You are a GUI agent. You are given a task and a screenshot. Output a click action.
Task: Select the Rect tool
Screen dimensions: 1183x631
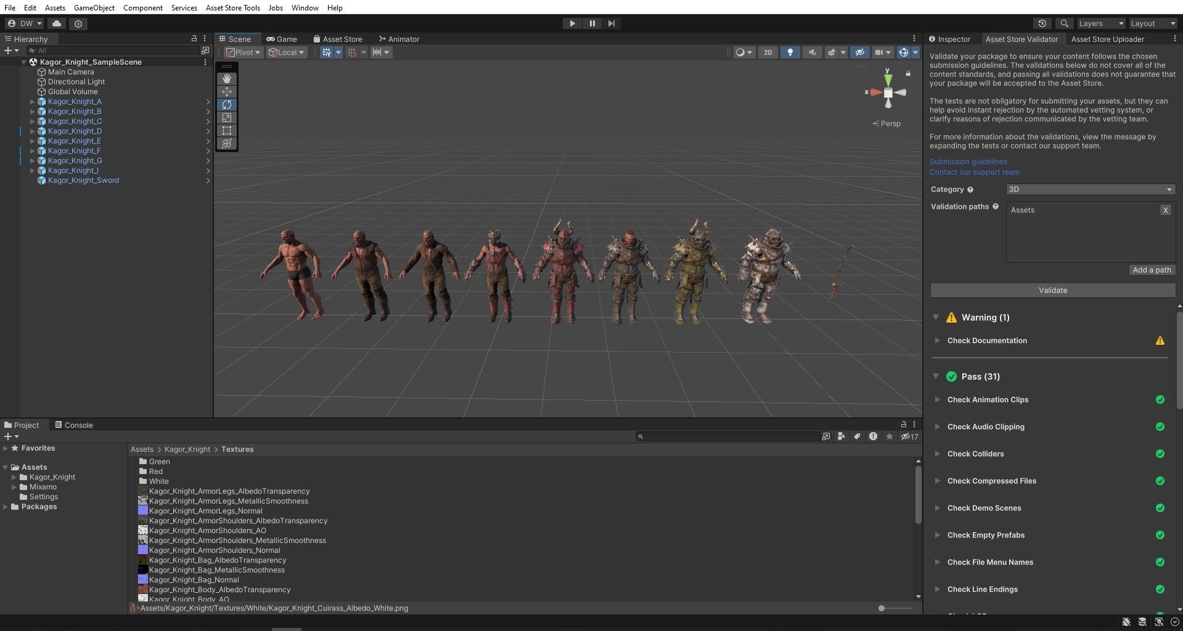tap(227, 131)
